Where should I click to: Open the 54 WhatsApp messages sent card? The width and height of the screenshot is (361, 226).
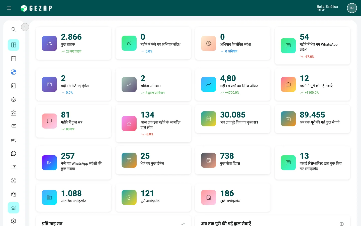point(312,46)
